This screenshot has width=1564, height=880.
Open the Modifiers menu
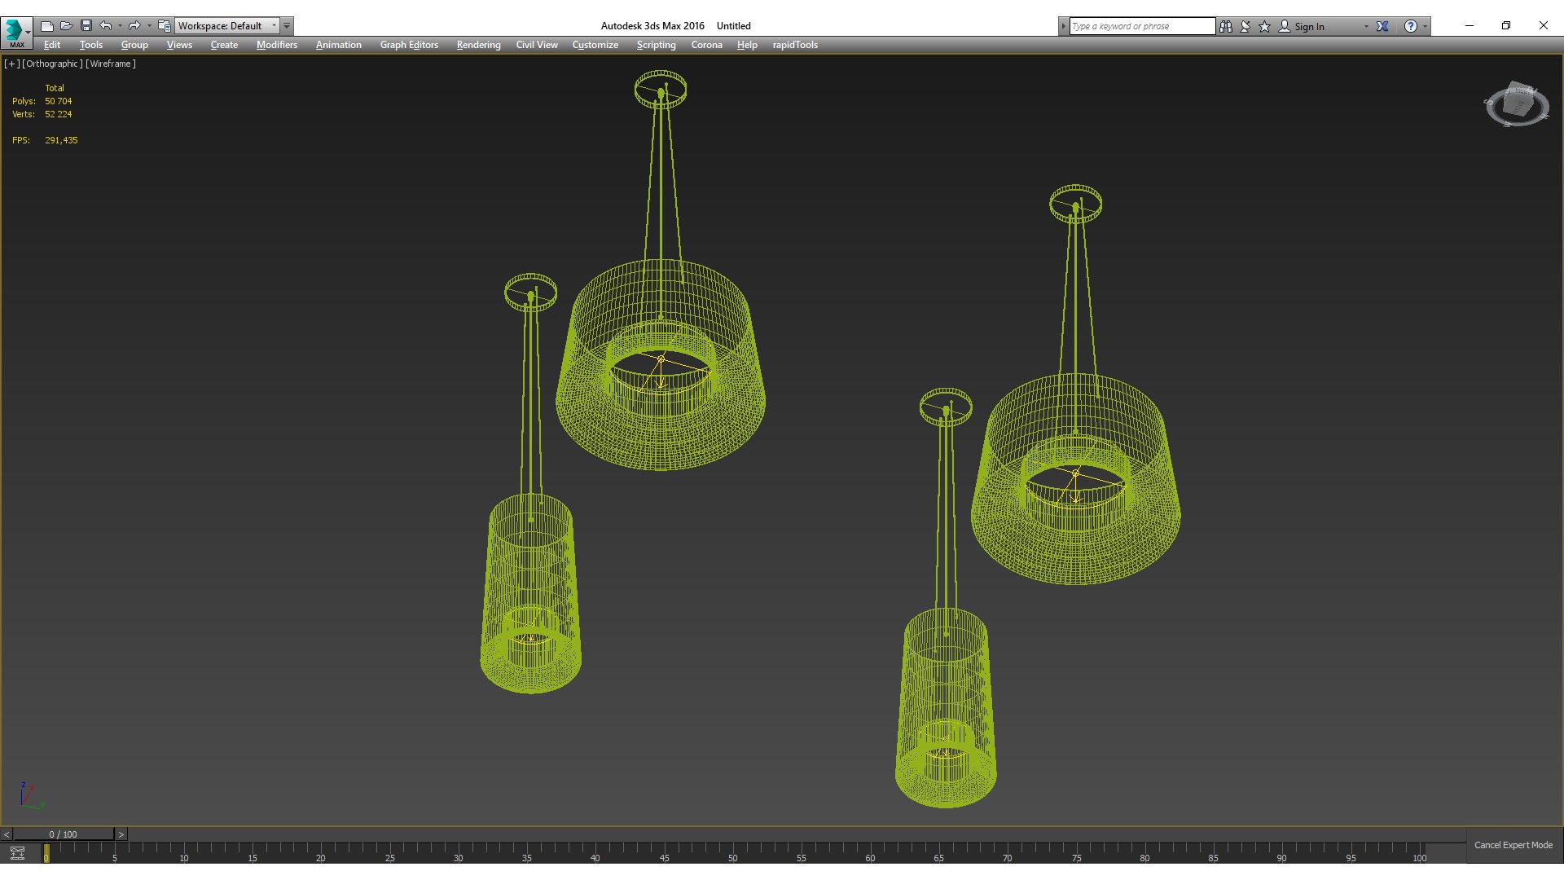(x=277, y=45)
